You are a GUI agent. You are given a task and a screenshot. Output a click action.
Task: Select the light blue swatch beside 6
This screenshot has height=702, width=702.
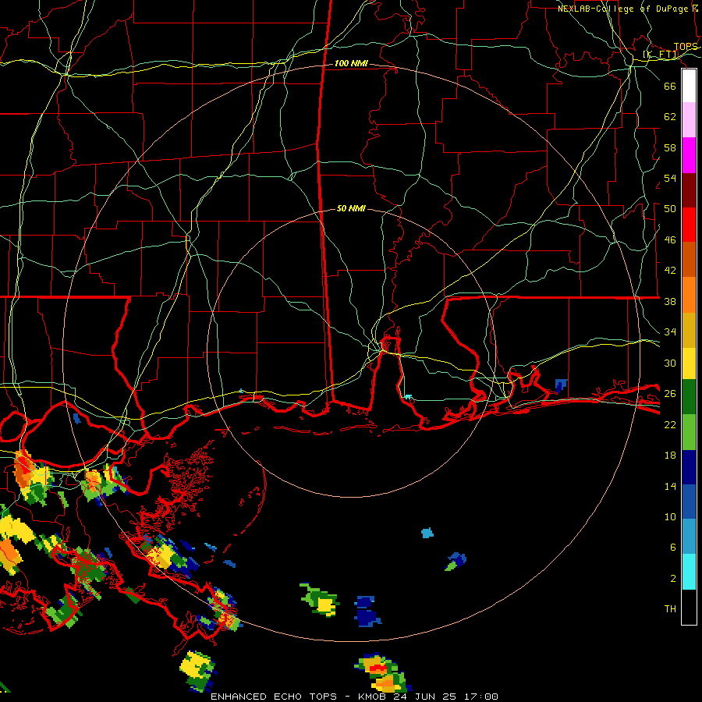point(689,537)
